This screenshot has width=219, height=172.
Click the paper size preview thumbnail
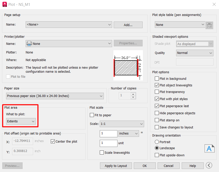click(x=128, y=65)
